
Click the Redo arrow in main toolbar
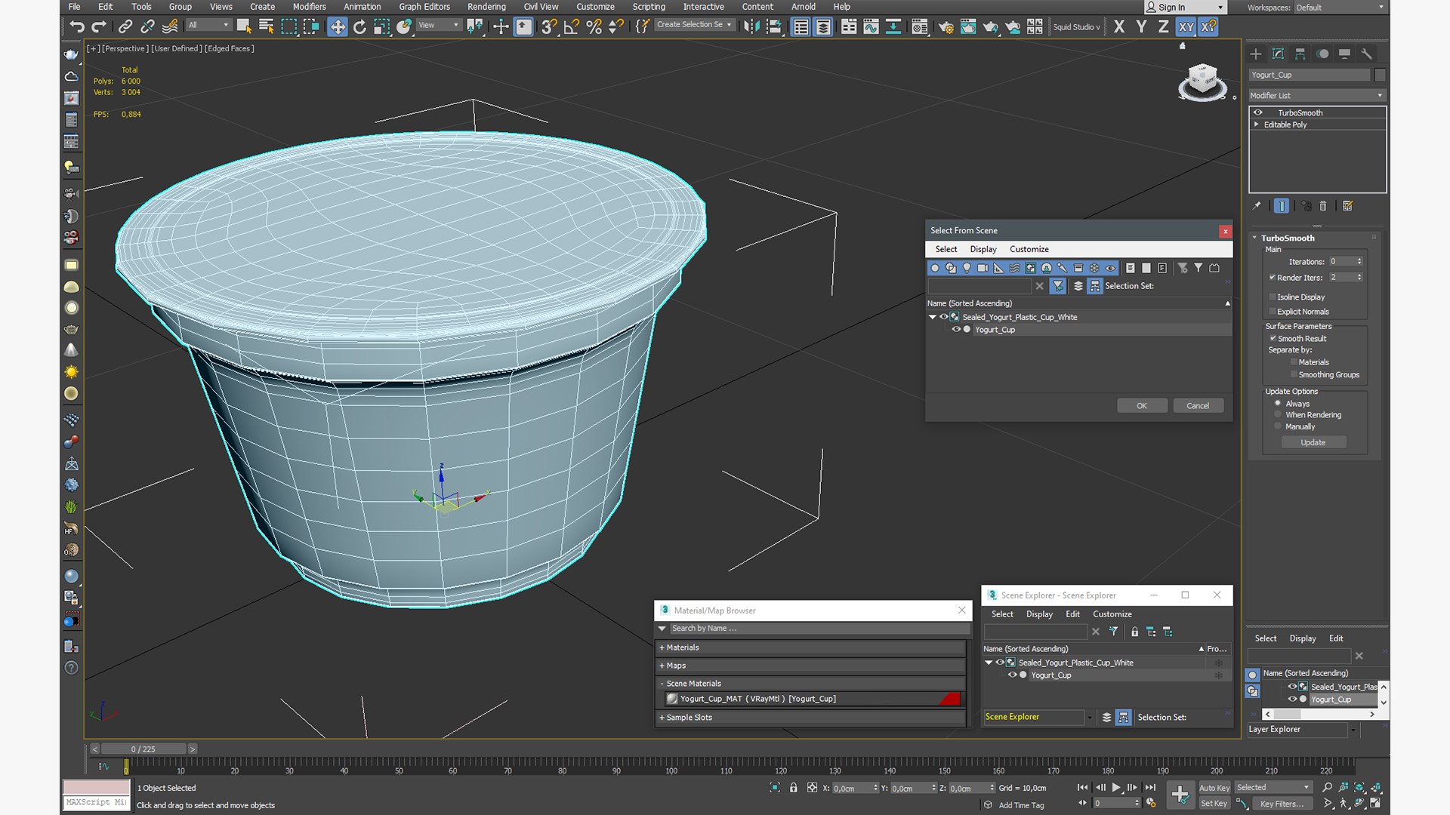tap(99, 27)
